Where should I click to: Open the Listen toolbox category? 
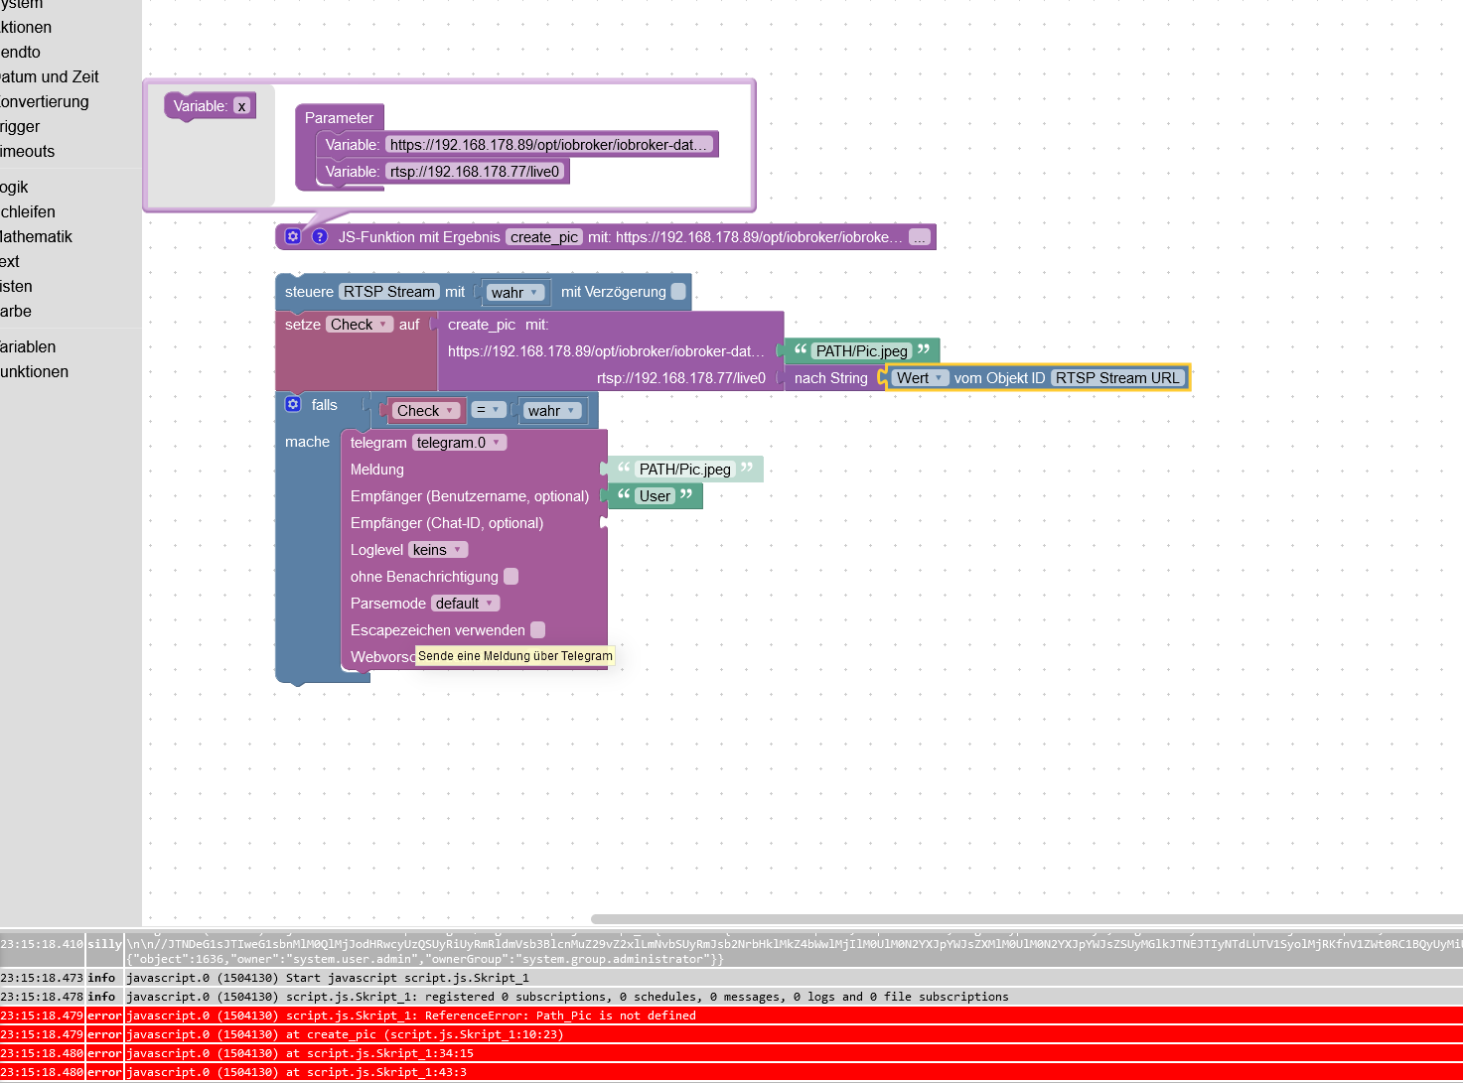(16, 286)
